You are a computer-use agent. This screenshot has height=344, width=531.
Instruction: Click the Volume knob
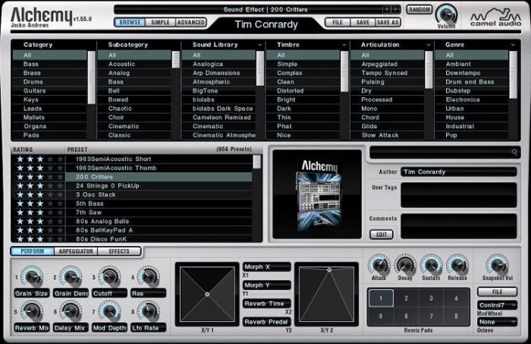[x=447, y=12]
